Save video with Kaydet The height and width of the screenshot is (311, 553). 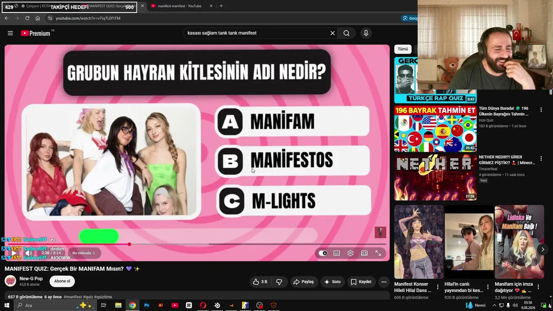point(361,282)
